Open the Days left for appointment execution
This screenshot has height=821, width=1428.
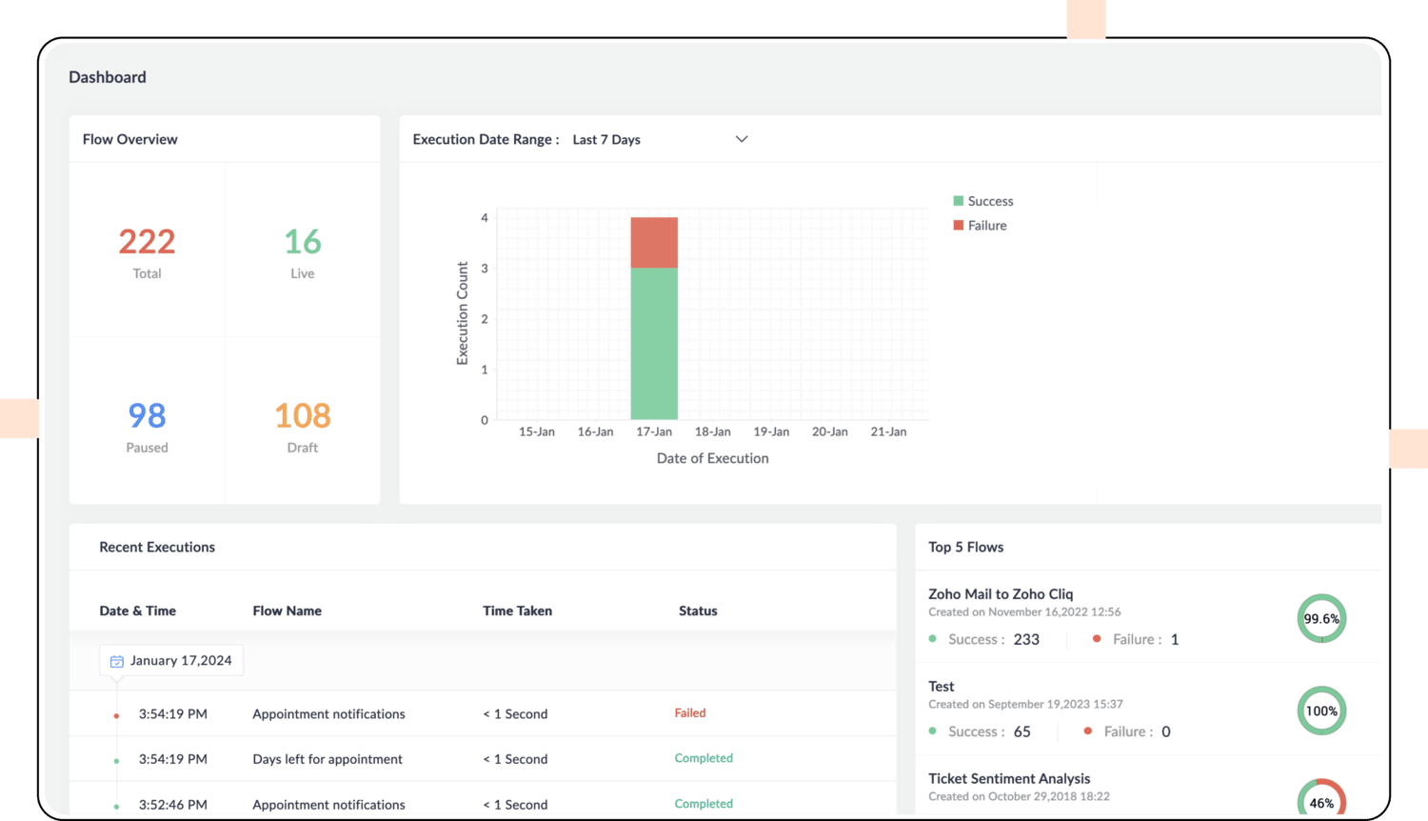(327, 759)
